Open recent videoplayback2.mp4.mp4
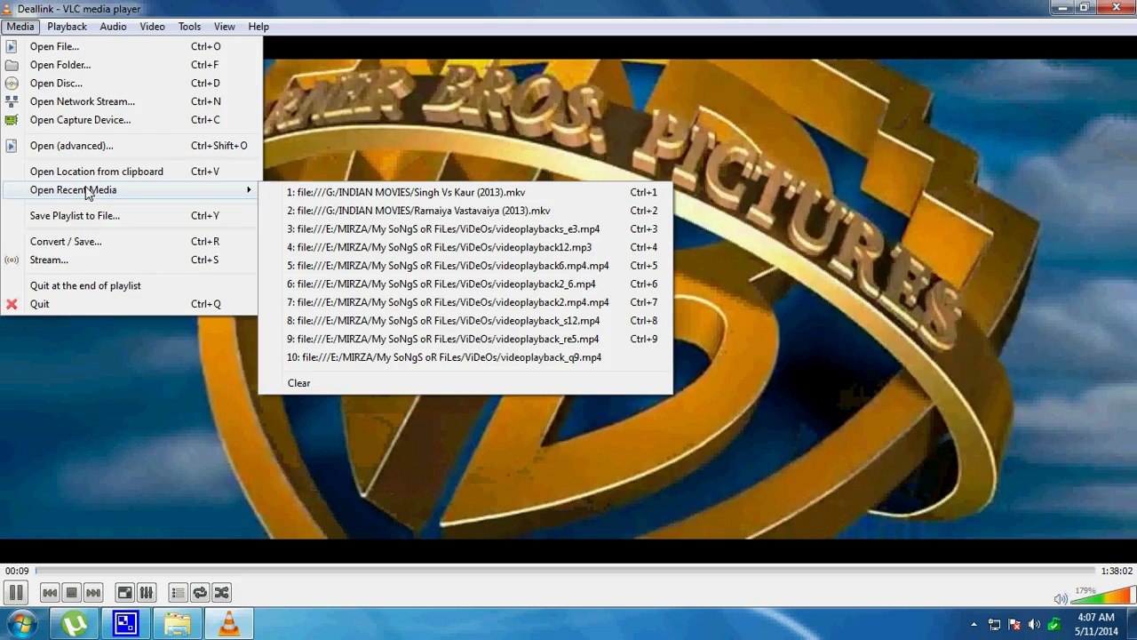This screenshot has width=1137, height=640. coord(465,302)
